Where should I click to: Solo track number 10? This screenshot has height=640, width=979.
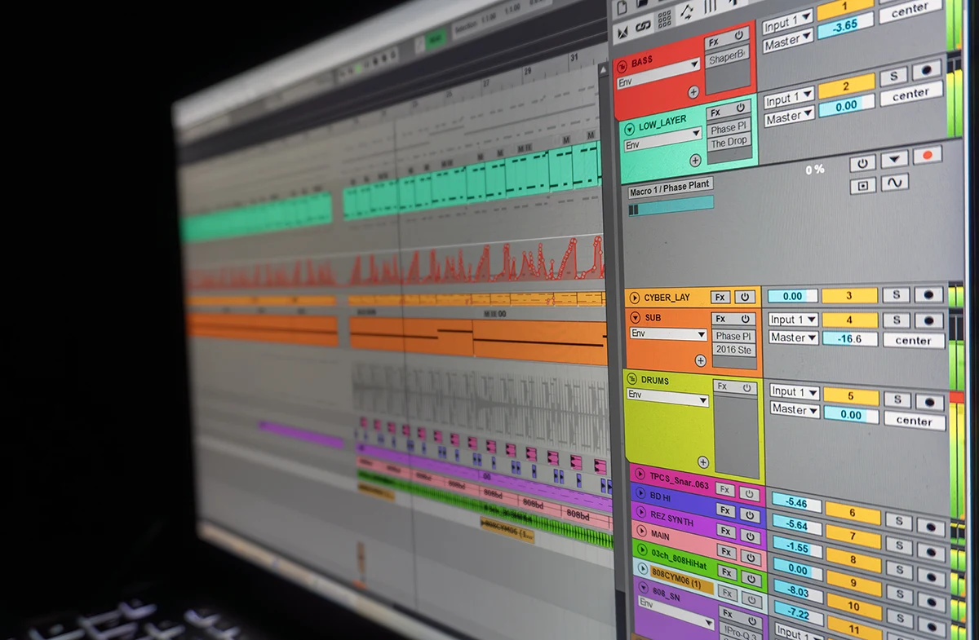pos(900,620)
